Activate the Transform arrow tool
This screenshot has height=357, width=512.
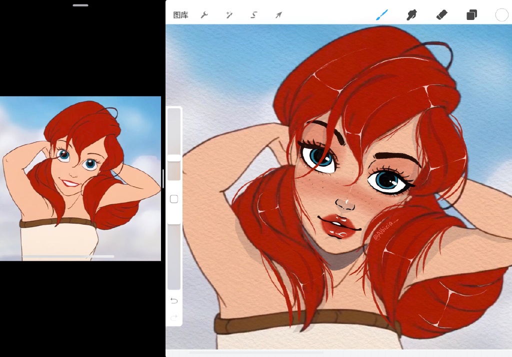click(278, 15)
